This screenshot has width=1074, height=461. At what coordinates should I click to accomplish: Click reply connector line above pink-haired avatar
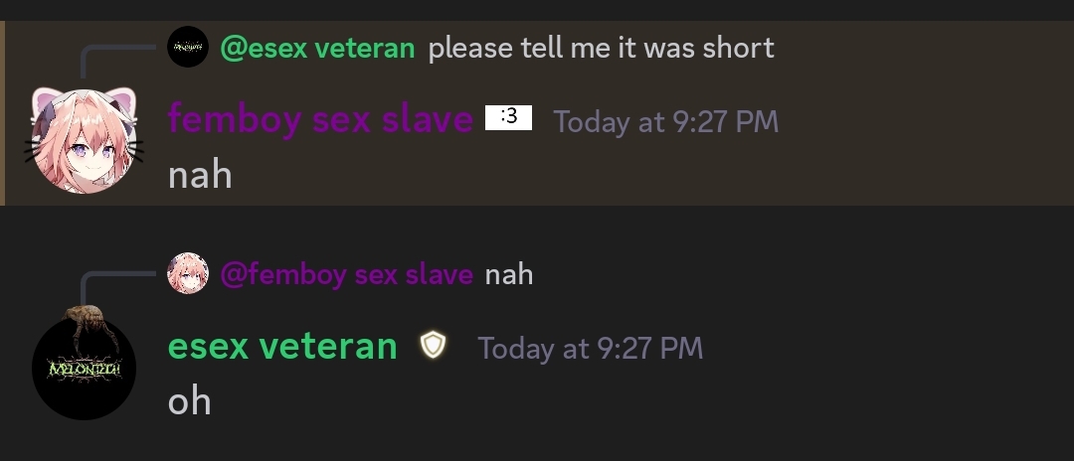point(116,61)
